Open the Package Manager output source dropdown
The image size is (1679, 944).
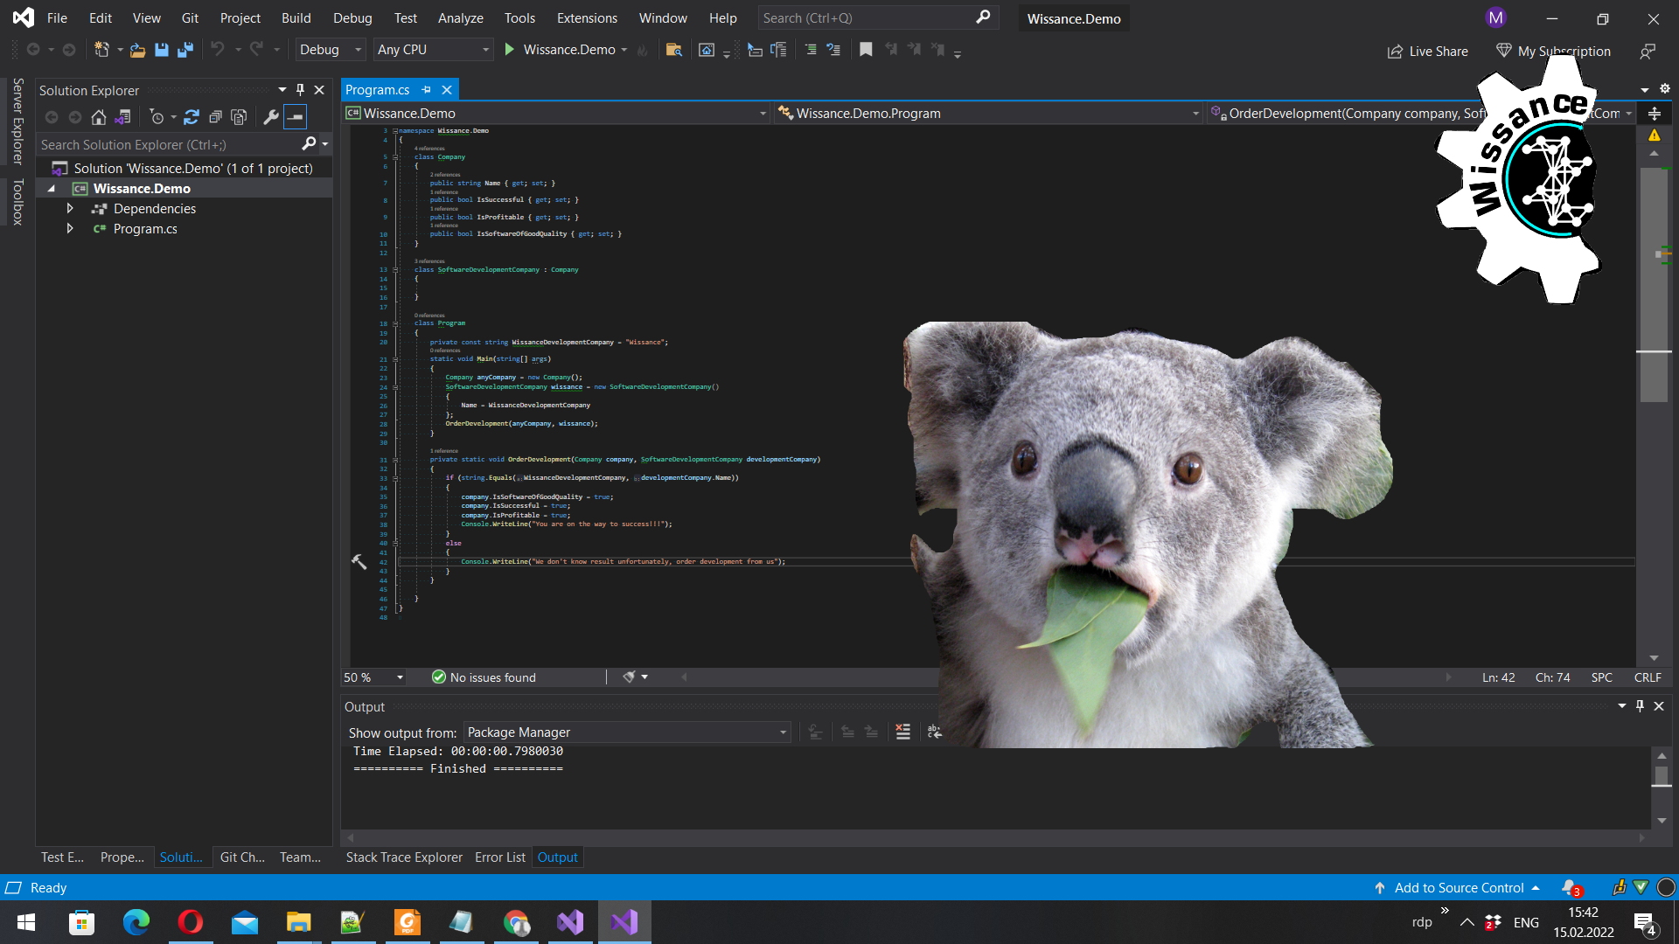626,732
